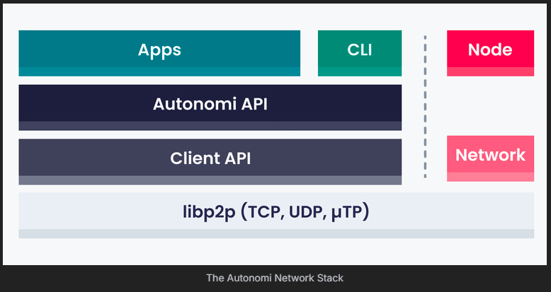Screen dimensions: 551x292
Task: Select the Autonomi API layer
Action: 210,107
